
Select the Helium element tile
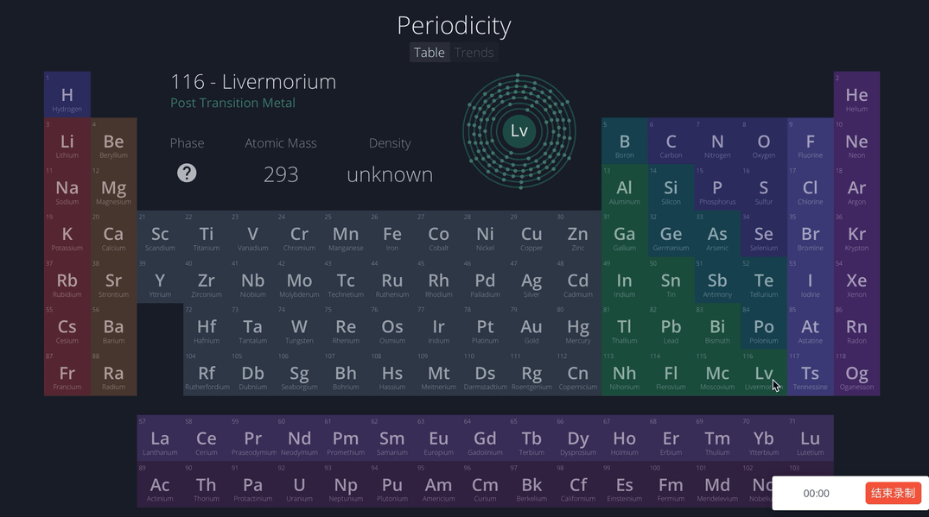click(x=856, y=96)
